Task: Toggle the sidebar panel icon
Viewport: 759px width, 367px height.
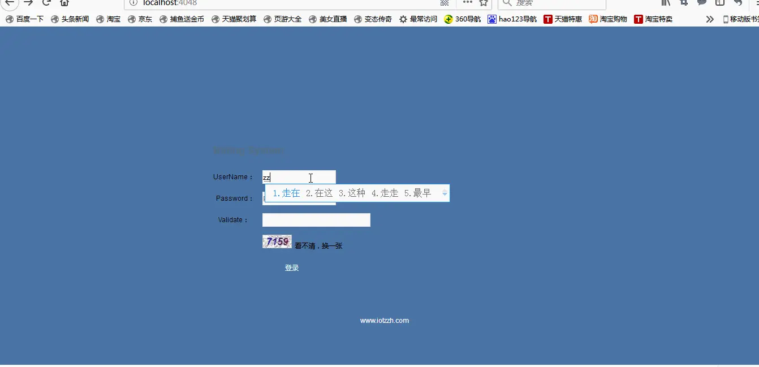Action: click(x=720, y=2)
